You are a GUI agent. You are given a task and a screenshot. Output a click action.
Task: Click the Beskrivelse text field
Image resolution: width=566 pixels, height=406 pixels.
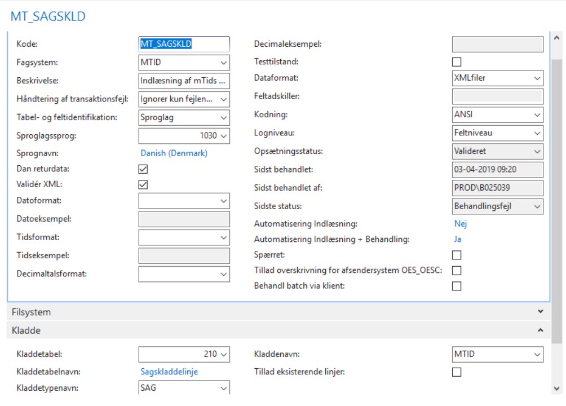point(184,81)
